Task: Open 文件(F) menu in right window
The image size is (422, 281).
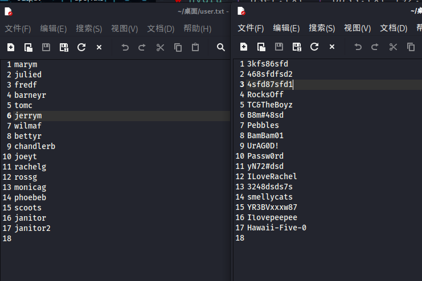Action: (251, 28)
